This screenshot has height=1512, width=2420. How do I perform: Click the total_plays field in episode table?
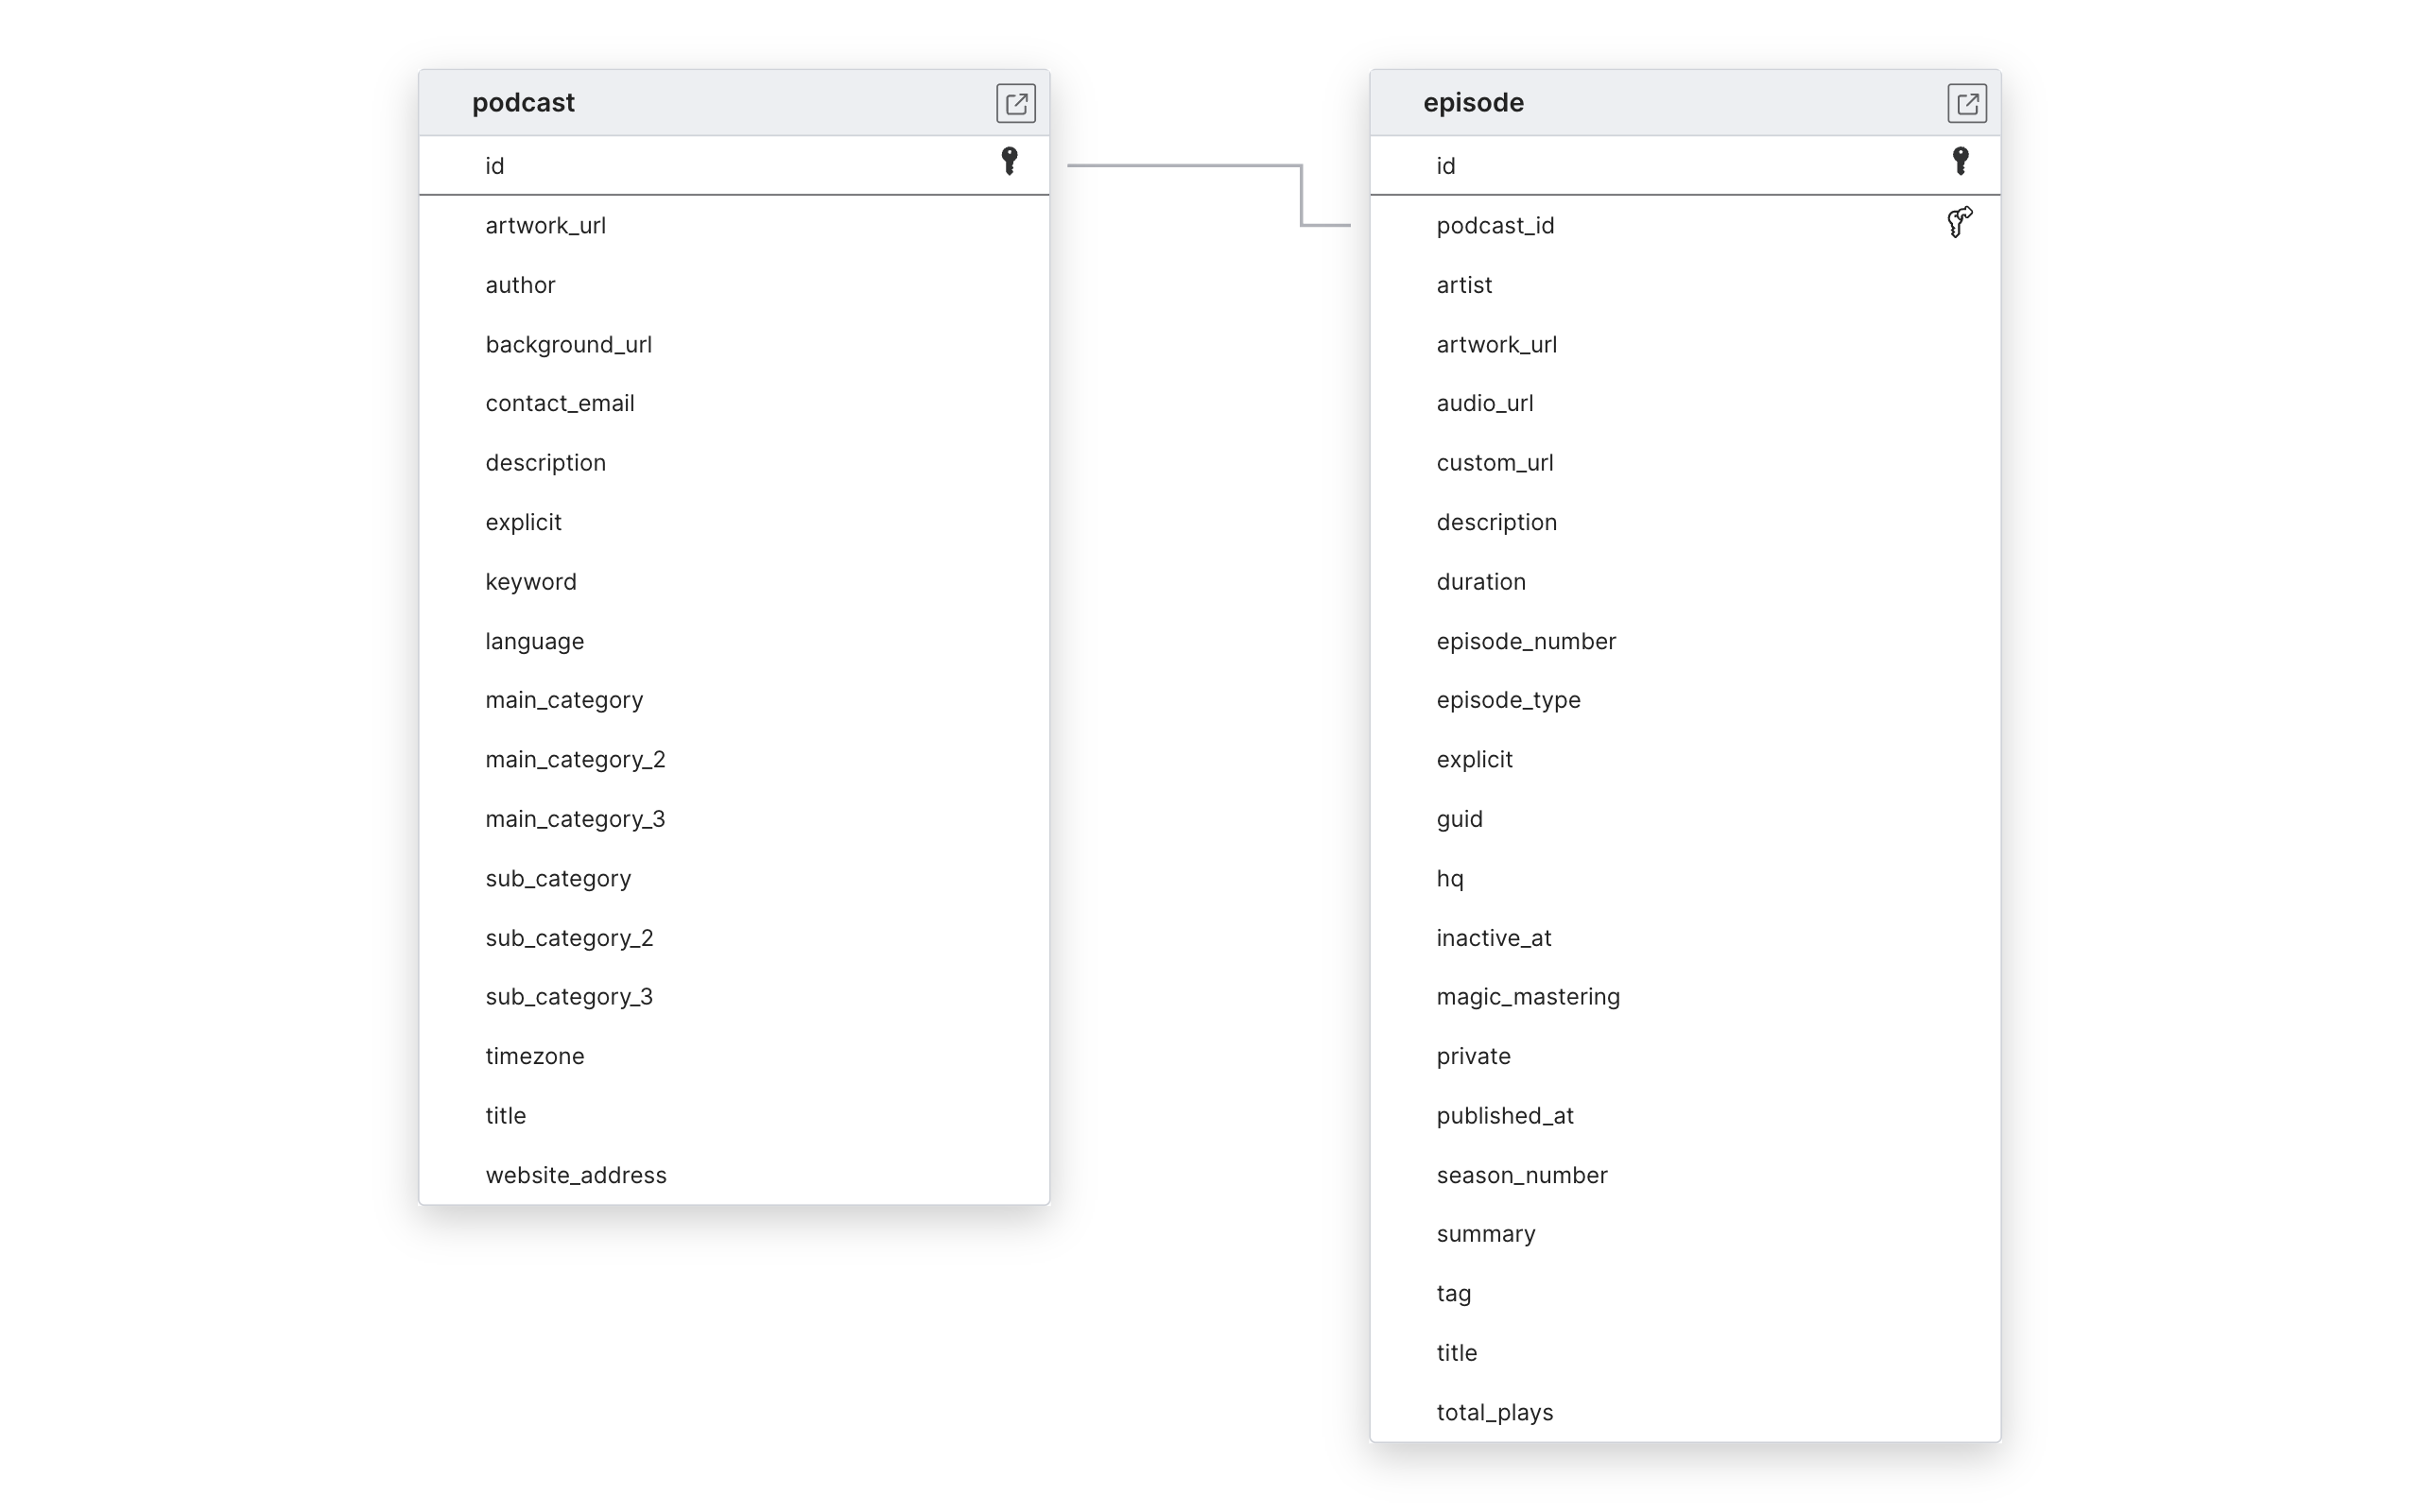[x=1492, y=1411]
